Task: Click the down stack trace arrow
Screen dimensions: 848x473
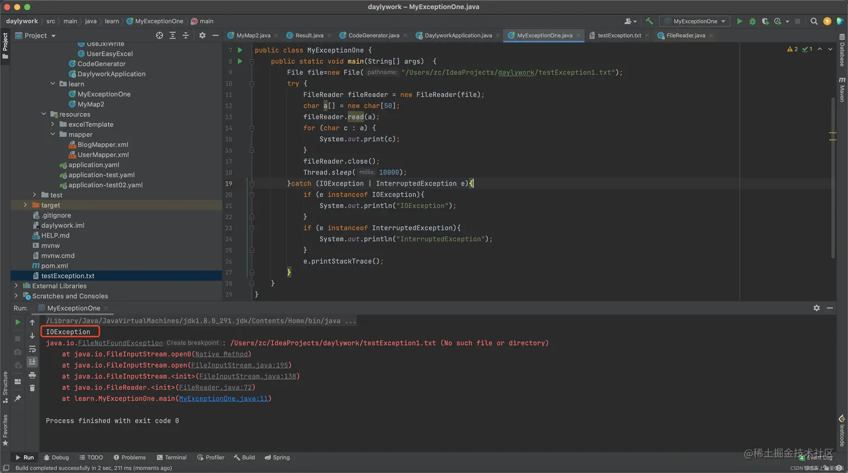Action: [x=32, y=336]
